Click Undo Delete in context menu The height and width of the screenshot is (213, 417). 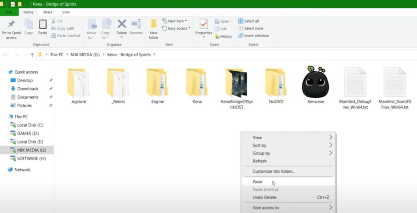pos(289,198)
